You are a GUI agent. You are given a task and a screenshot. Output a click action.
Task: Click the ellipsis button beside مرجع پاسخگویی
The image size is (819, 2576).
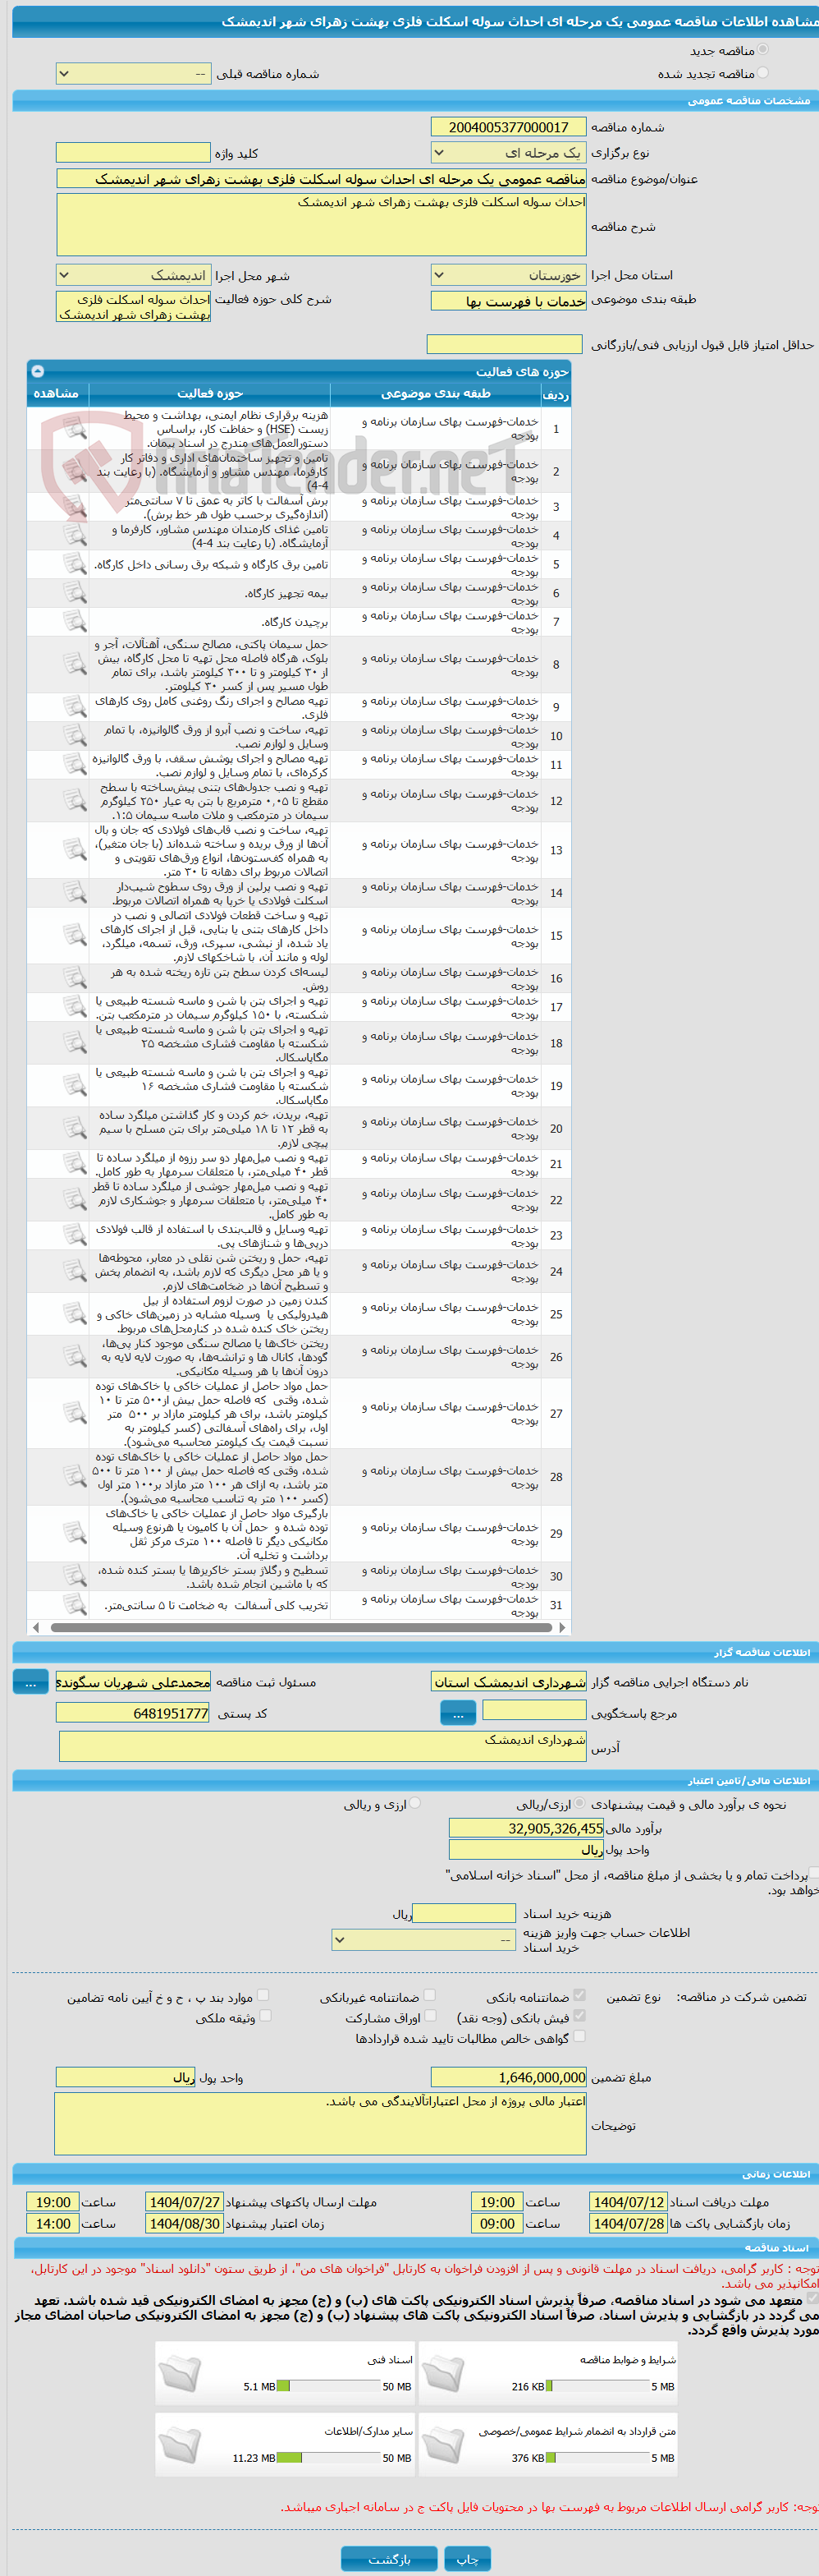457,1713
